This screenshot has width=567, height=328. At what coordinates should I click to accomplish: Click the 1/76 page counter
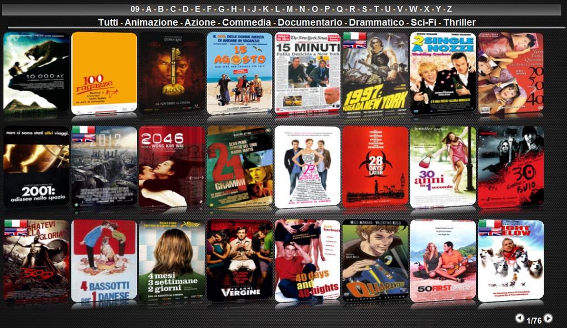pyautogui.click(x=534, y=320)
